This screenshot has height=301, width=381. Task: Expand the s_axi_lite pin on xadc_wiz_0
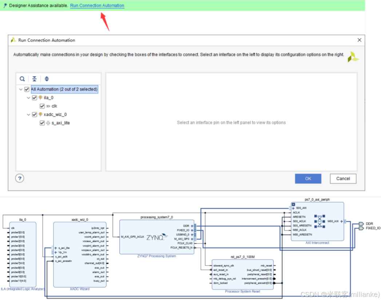coord(56,248)
